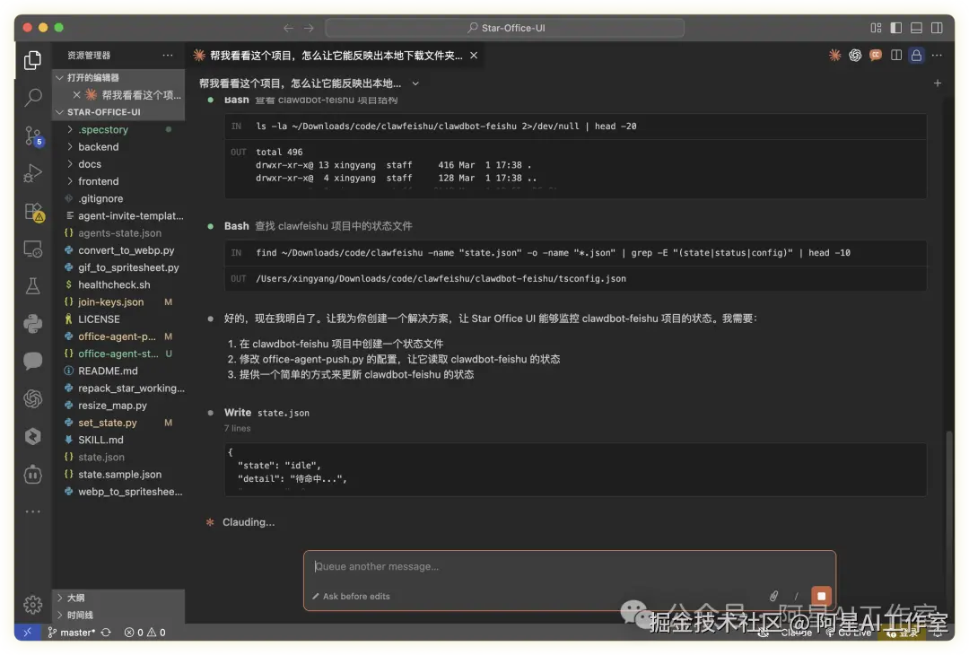Viewport: 969px width, 655px height.
Task: Close the open editor entry in sidebar
Action: 76,94
